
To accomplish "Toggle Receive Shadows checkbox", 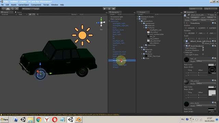I will click(203, 50).
